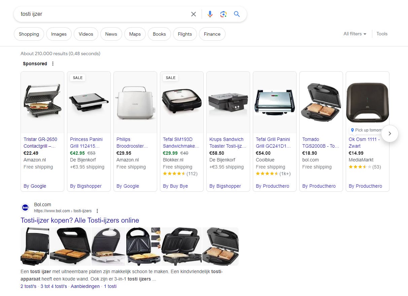Open 'Tosti-ijzer kopen? Alle Tosti-ijzers online' result
This screenshot has height=296, width=408.
point(80,220)
